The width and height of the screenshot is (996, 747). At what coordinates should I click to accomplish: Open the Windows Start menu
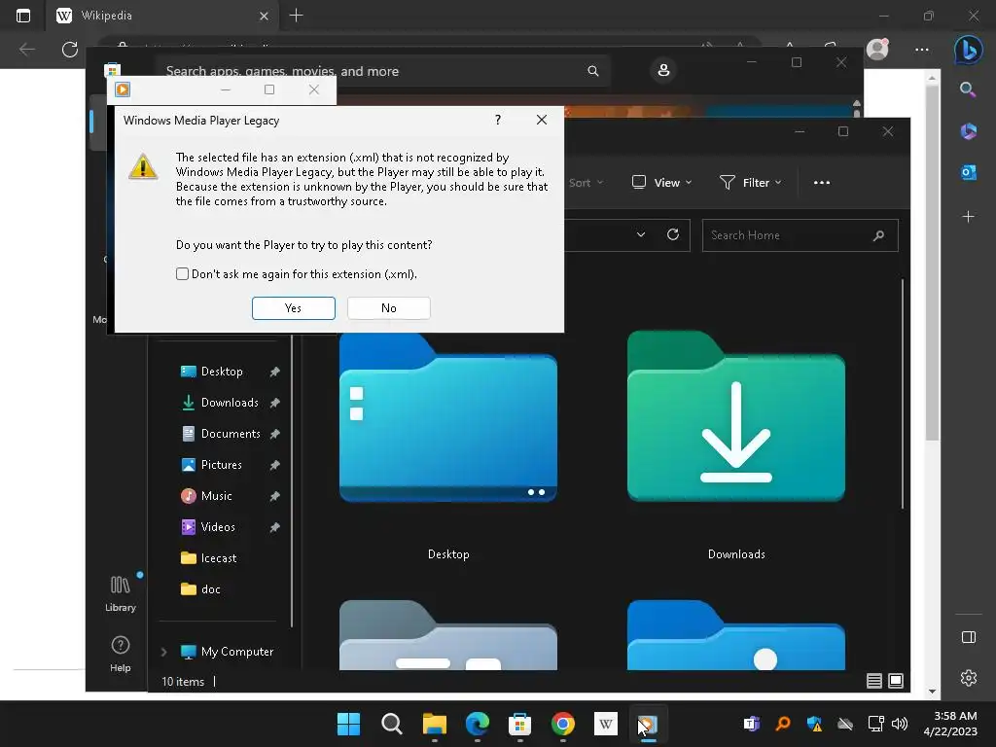pos(348,724)
